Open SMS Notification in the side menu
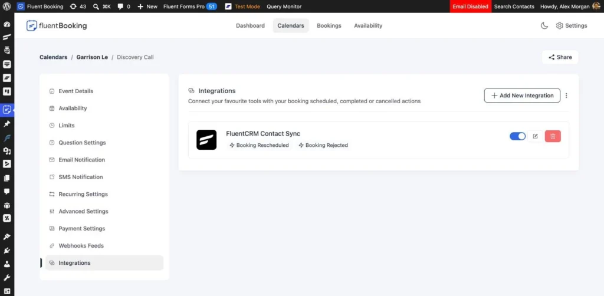 (104, 177)
